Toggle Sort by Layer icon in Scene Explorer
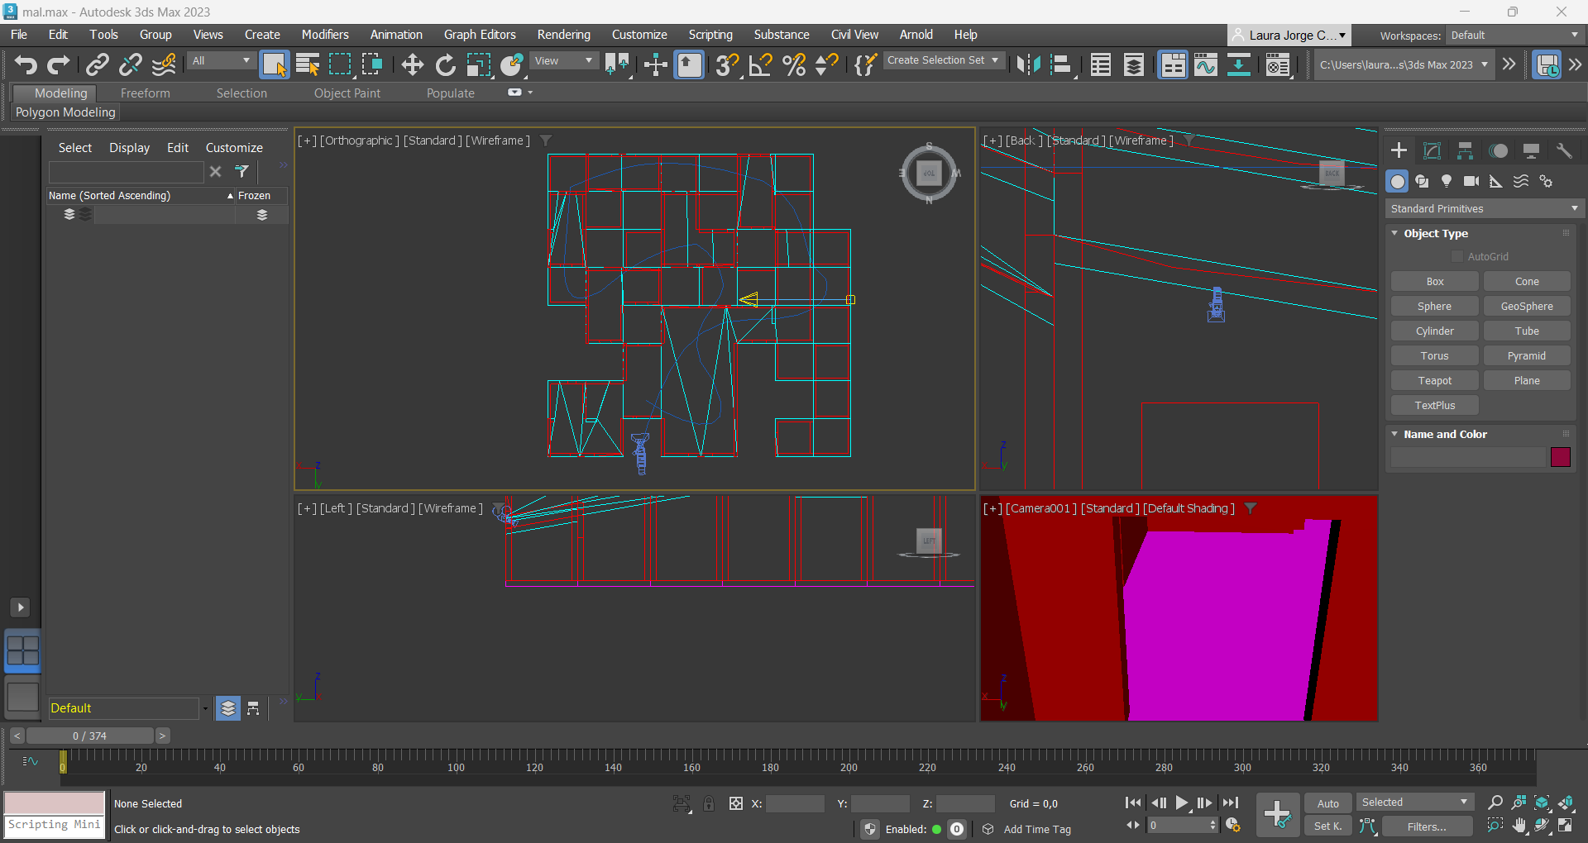1588x843 pixels. click(228, 708)
